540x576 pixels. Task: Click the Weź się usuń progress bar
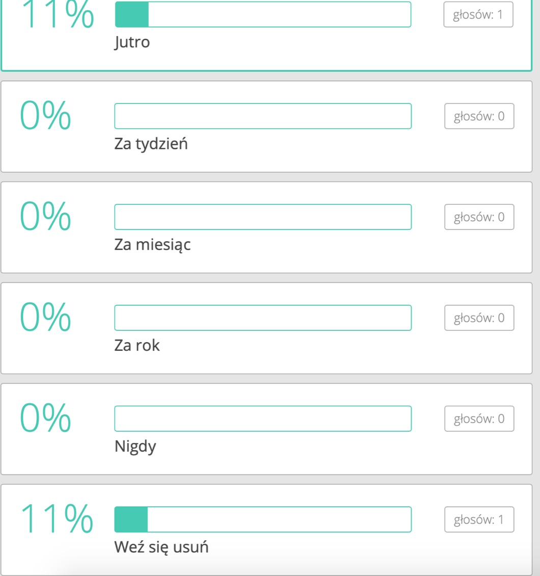(263, 519)
